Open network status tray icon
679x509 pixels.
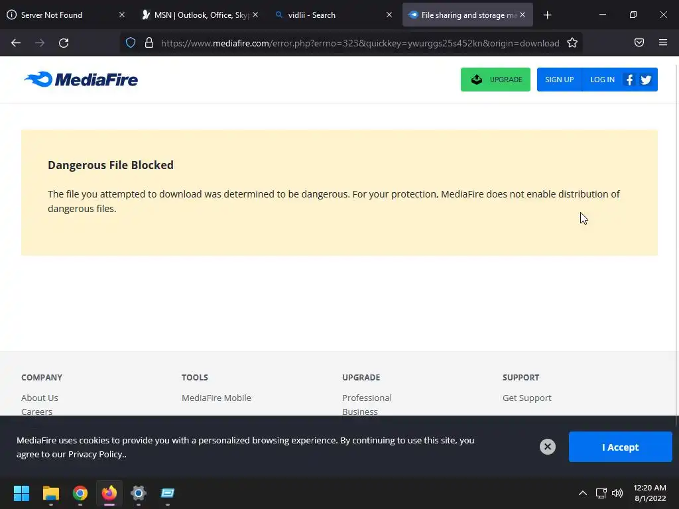tap(601, 493)
